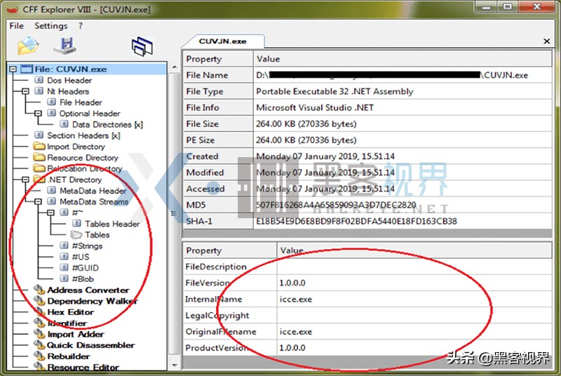Select the Created date value
Image resolution: width=561 pixels, height=376 pixels.
(x=403, y=156)
